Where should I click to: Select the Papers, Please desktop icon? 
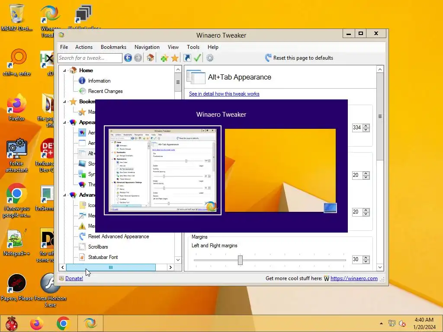coord(16,283)
